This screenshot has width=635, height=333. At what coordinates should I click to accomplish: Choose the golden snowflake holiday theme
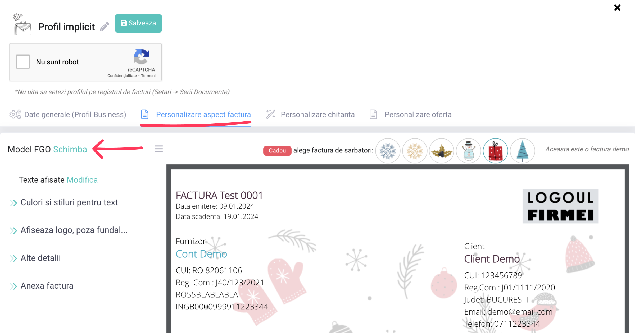coord(415,151)
